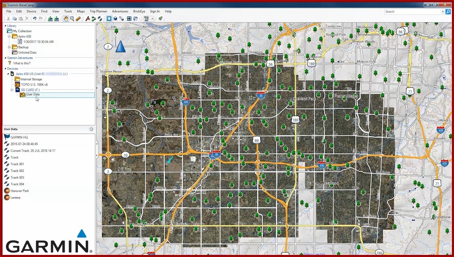Click the New Route tool icon
The width and height of the screenshot is (454, 257).
pyautogui.click(x=94, y=19)
